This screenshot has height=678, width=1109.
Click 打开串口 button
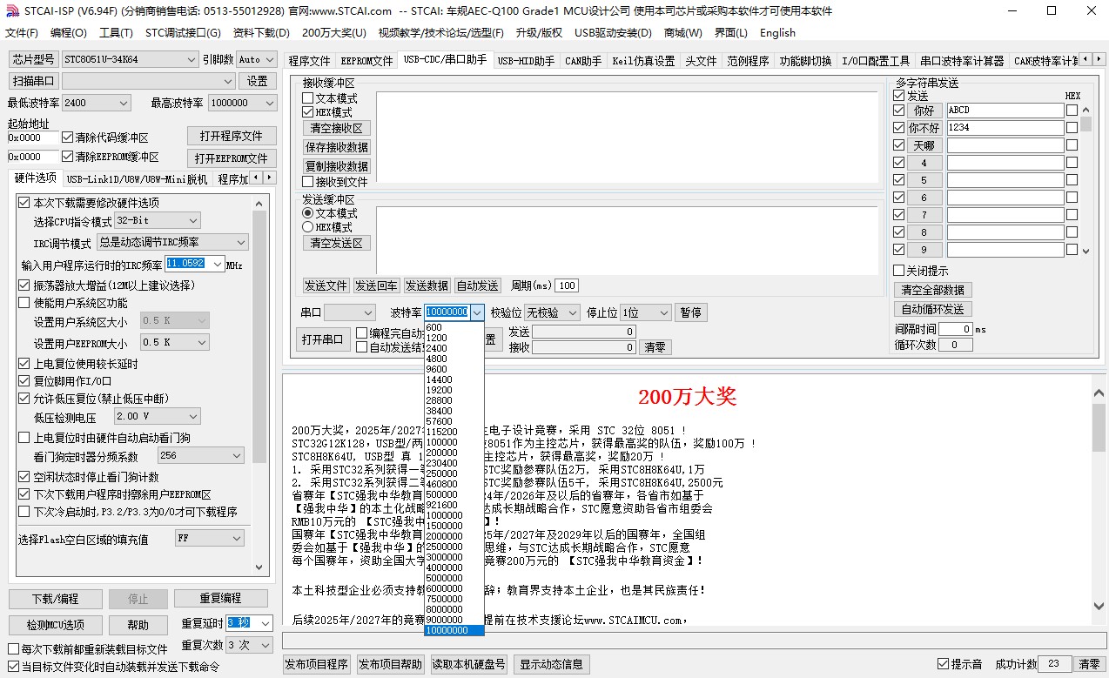322,339
